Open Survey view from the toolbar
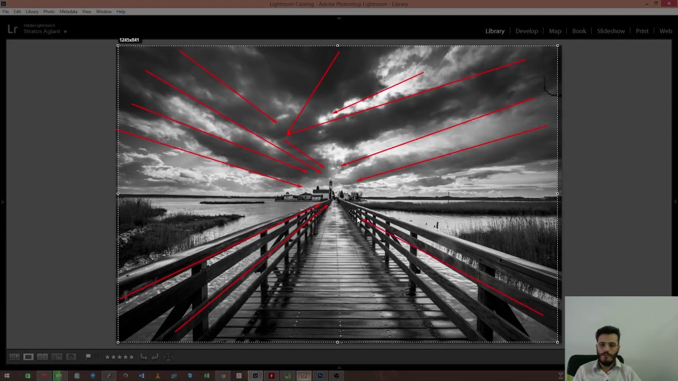The height and width of the screenshot is (381, 678). 57,357
